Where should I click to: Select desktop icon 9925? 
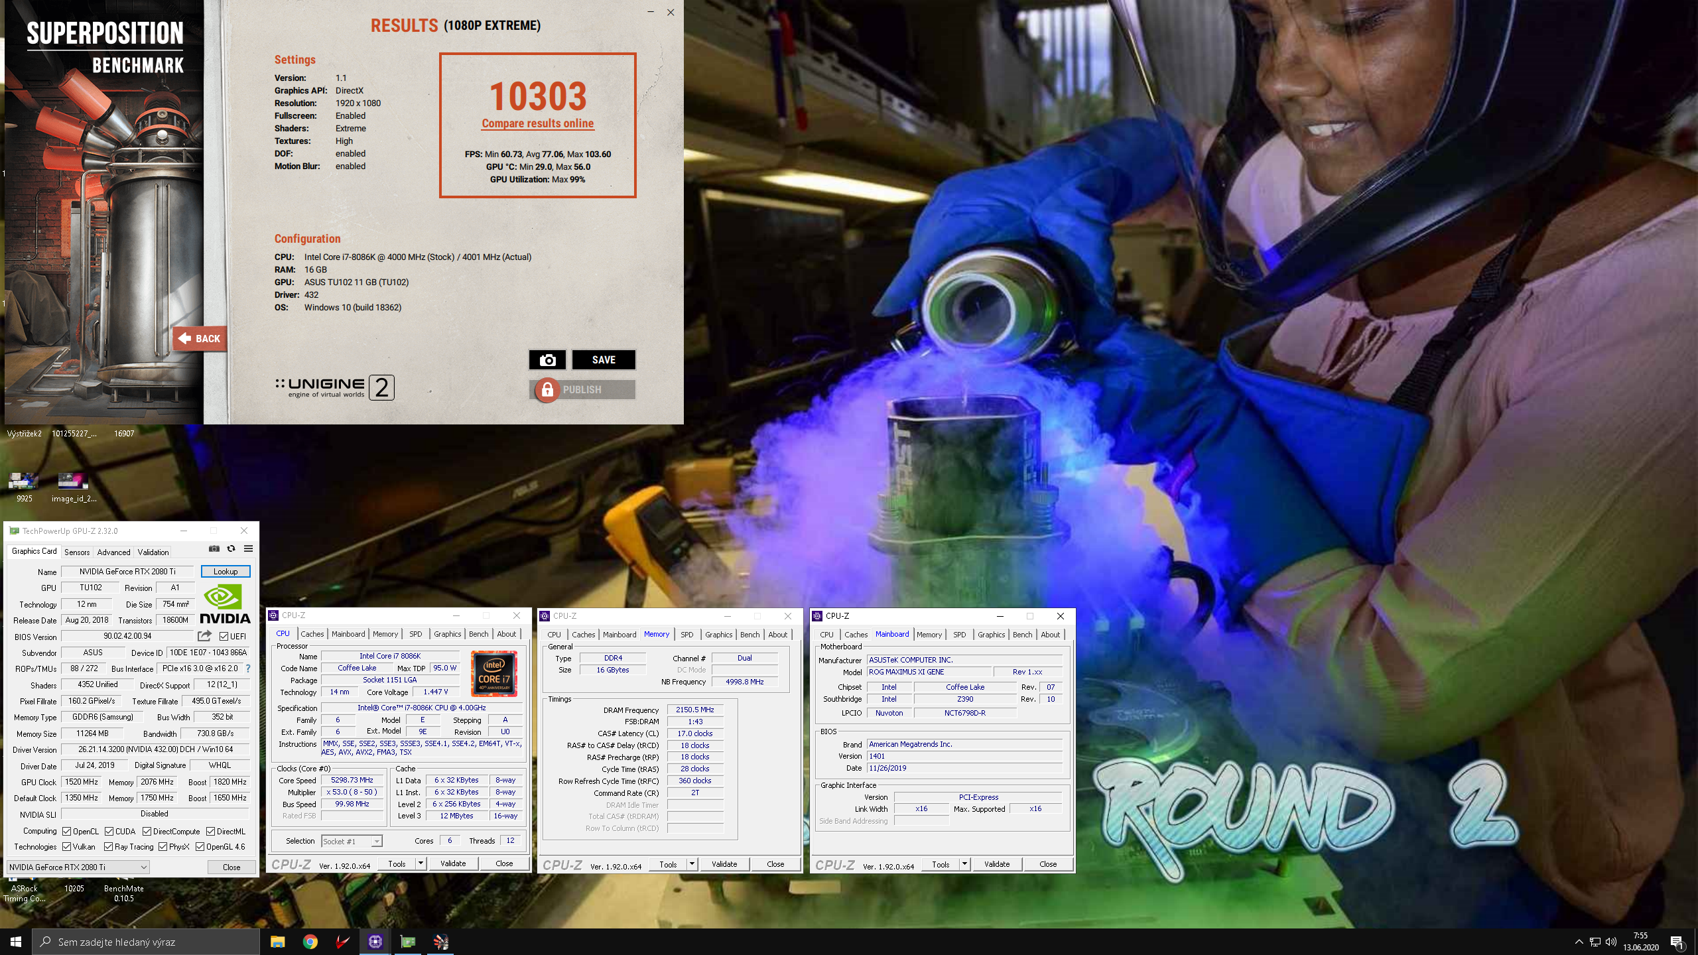point(24,486)
